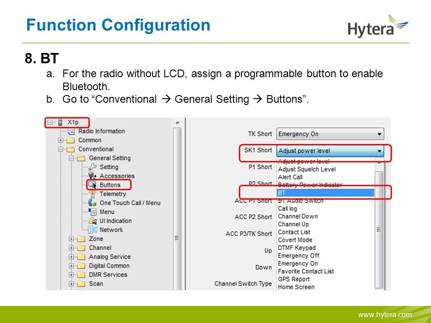Click the Radio Information document icon
431x323 pixels.
(71, 131)
